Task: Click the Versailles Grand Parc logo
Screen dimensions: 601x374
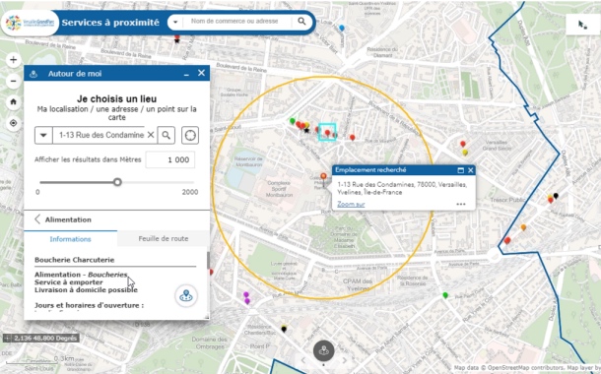Action: (30, 23)
